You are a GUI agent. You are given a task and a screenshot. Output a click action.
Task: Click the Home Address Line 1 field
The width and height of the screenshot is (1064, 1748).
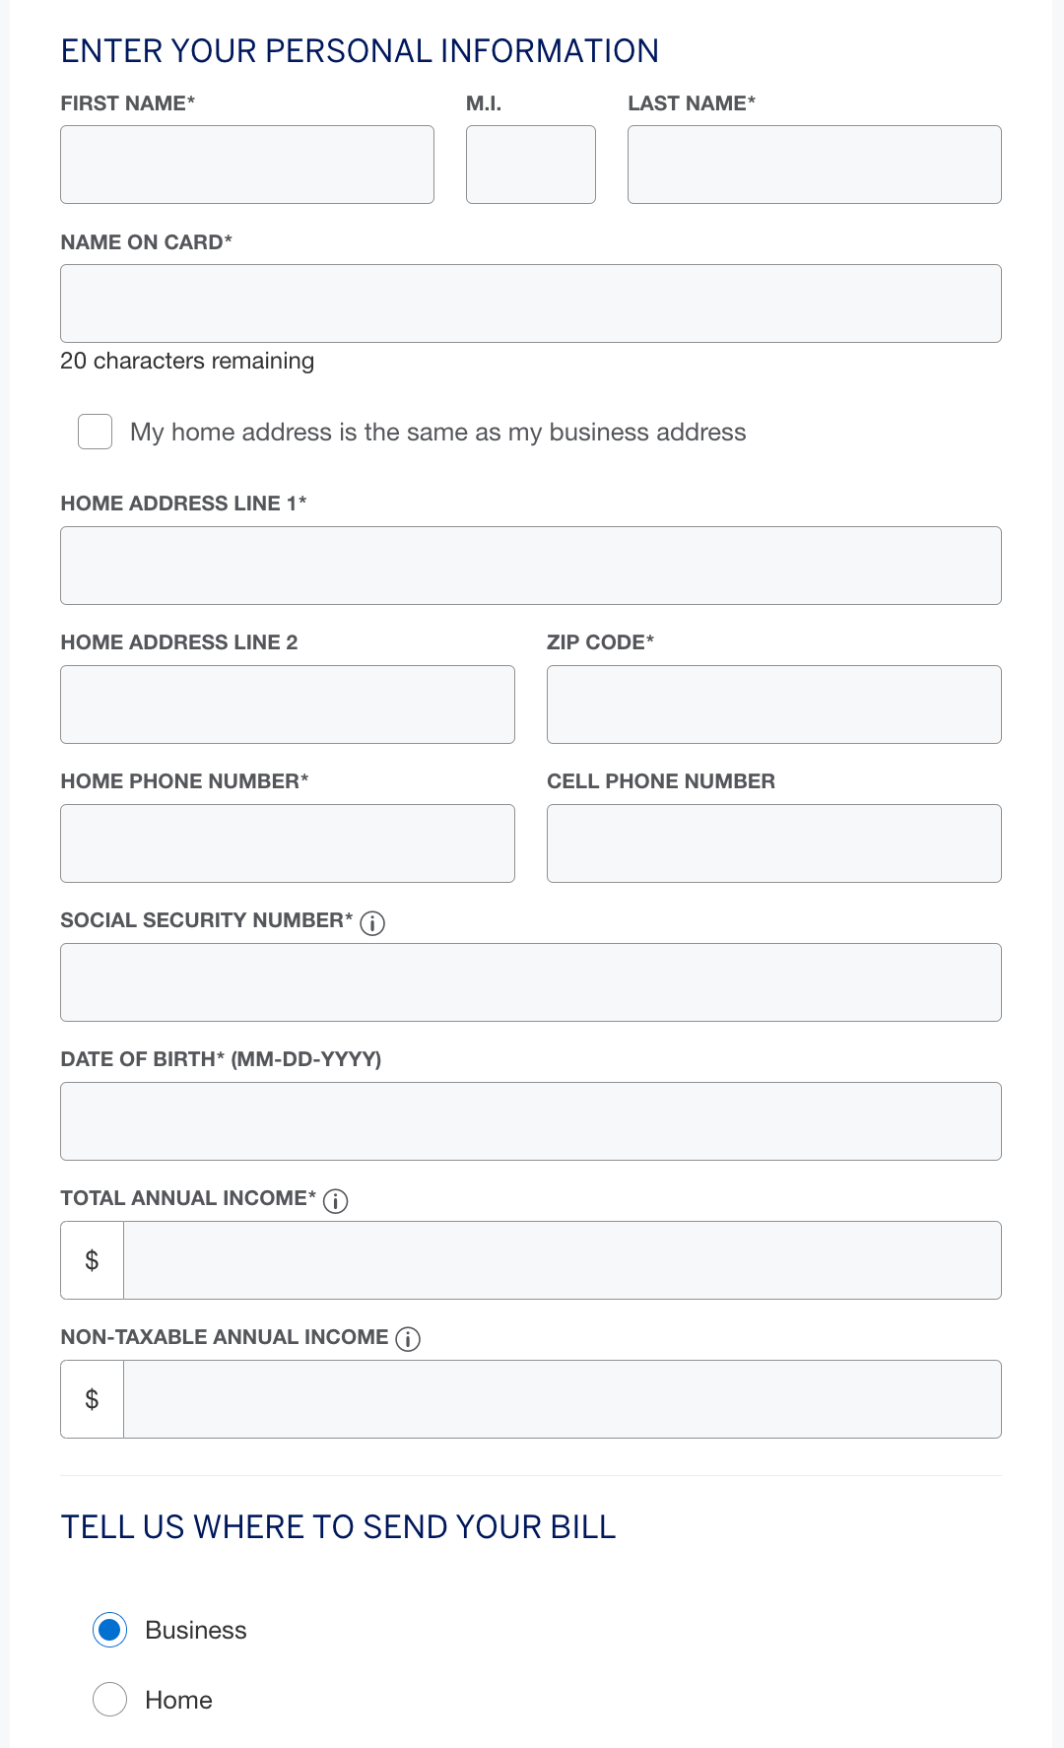pyautogui.click(x=531, y=565)
